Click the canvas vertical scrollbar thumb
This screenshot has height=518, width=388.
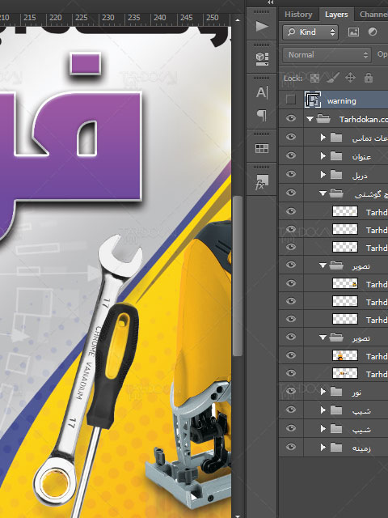[237, 276]
